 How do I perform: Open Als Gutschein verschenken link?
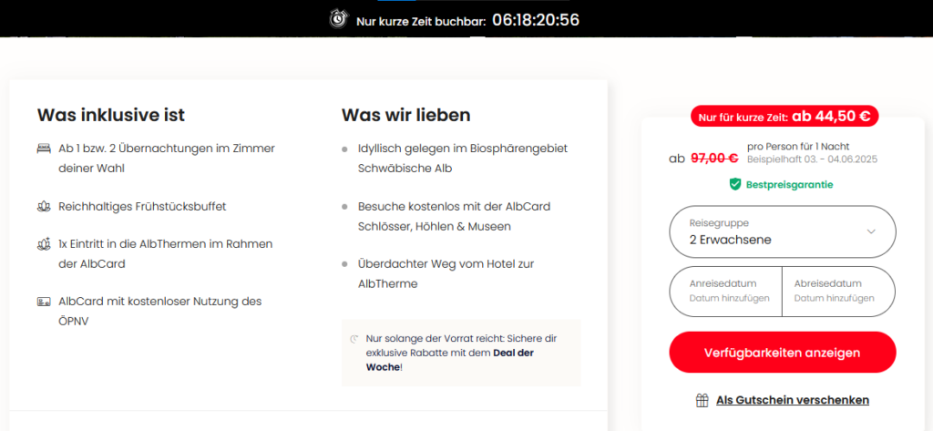[x=793, y=400]
